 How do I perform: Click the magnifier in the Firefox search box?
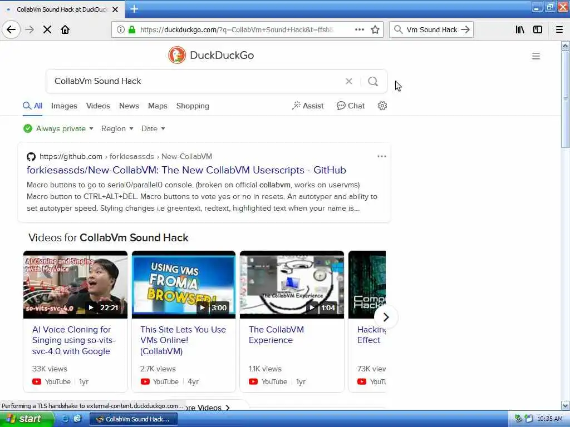(x=399, y=29)
